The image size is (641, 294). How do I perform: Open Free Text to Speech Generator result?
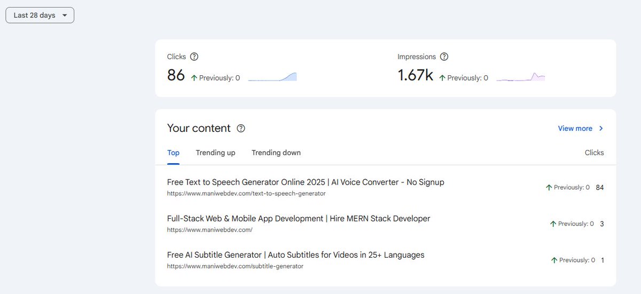pos(306,182)
